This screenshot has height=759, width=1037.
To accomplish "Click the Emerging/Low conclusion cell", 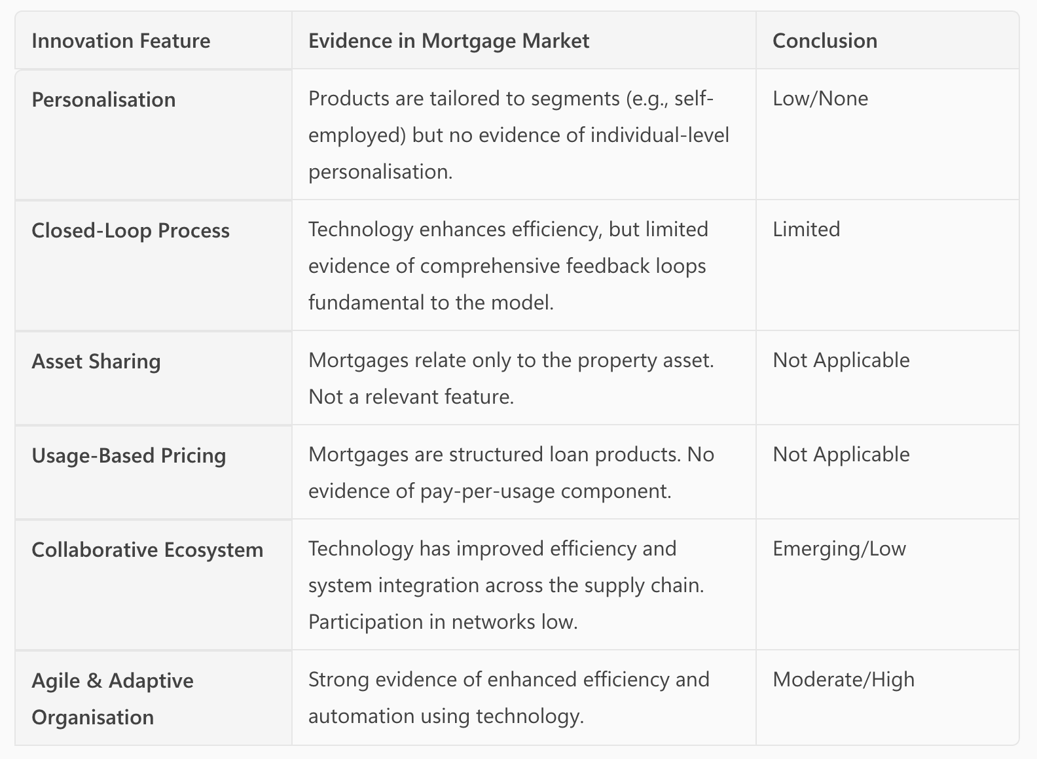I will 839,548.
